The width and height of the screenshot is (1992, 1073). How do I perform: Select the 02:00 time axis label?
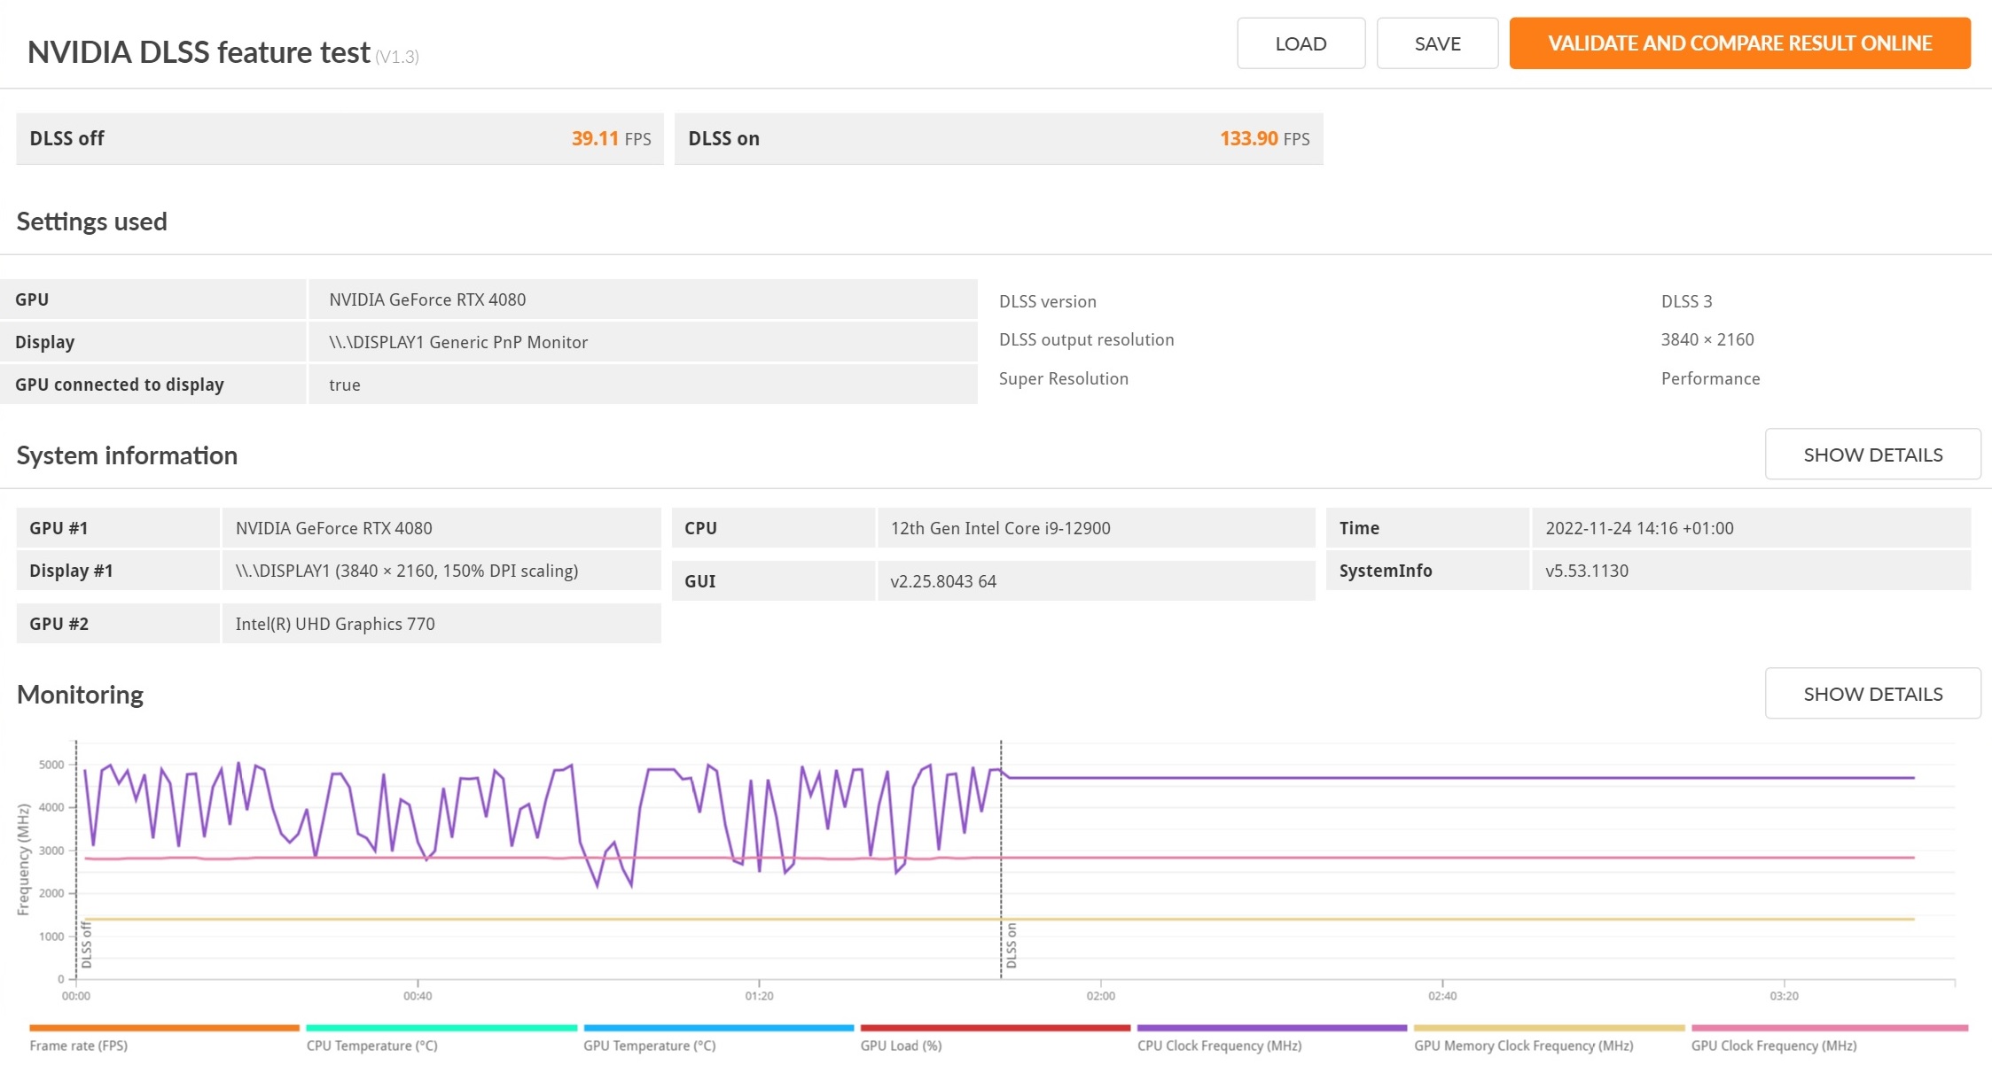tap(1100, 996)
